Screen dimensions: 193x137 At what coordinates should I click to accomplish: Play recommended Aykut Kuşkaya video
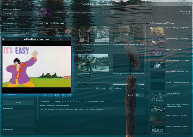[170, 42]
